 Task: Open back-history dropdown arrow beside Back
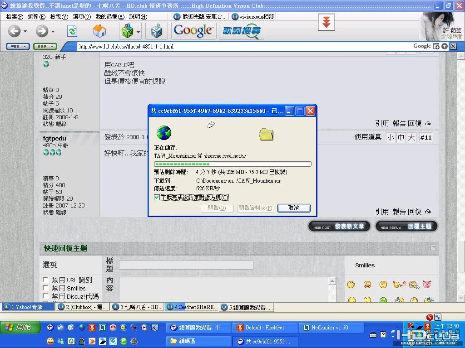tap(25, 31)
